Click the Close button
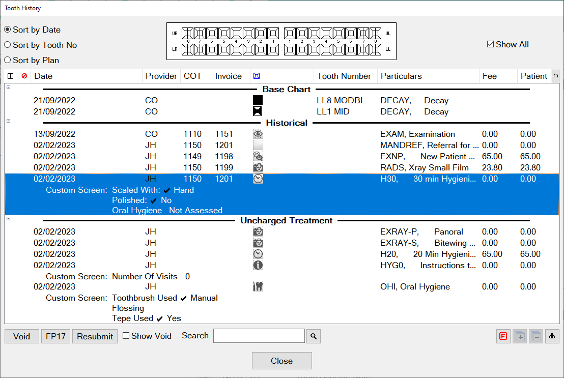Image resolution: width=564 pixels, height=378 pixels. click(x=281, y=361)
